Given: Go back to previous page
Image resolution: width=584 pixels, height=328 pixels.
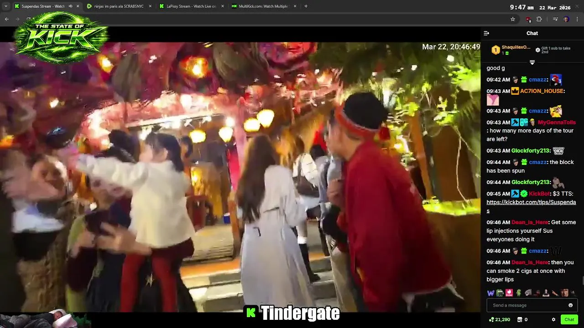Looking at the screenshot, I should point(6,19).
